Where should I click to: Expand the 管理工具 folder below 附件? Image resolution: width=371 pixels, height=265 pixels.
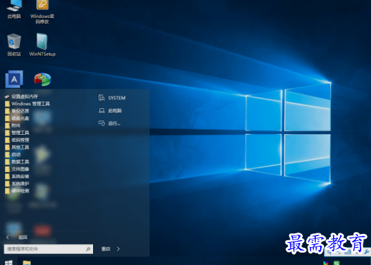17,133
